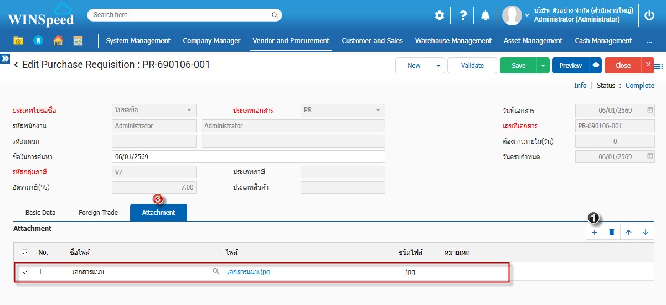The height and width of the screenshot is (305, 666).
Task: Expand the New button dropdown arrow
Action: pyautogui.click(x=438, y=65)
